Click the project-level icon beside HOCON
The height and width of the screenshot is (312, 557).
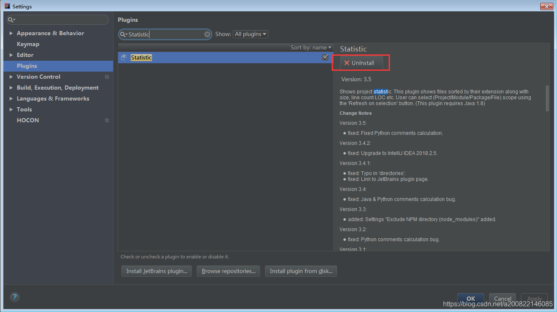(107, 120)
